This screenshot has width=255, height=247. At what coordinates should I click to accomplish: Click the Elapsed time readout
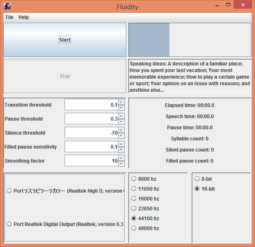click(190, 105)
